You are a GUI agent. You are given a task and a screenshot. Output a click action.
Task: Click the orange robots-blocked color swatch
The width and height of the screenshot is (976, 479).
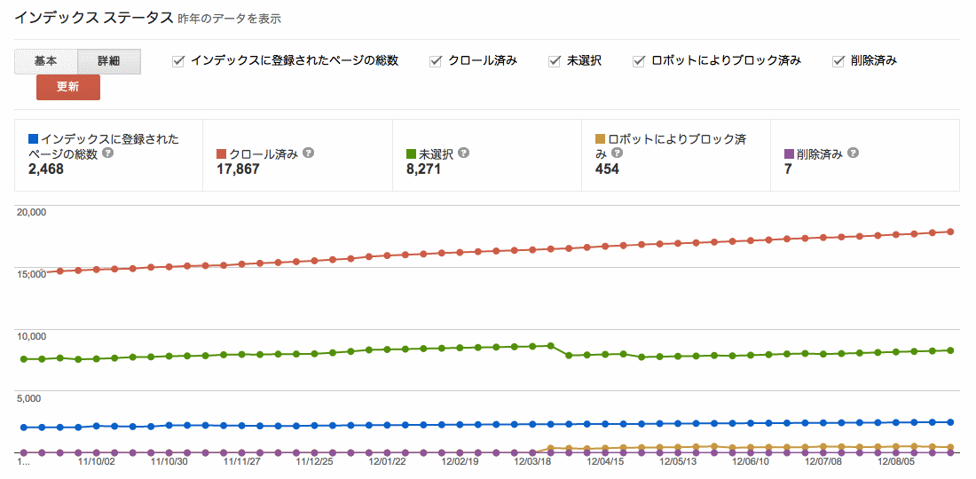click(600, 139)
